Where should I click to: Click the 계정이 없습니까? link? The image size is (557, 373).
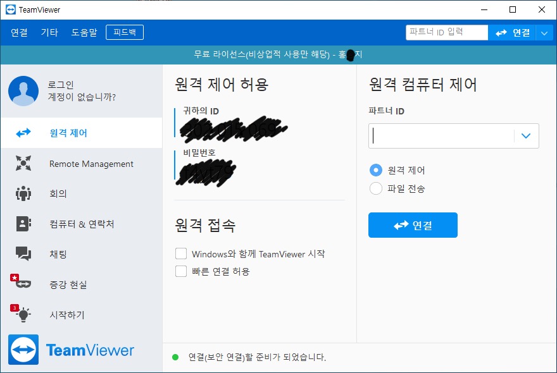point(82,97)
